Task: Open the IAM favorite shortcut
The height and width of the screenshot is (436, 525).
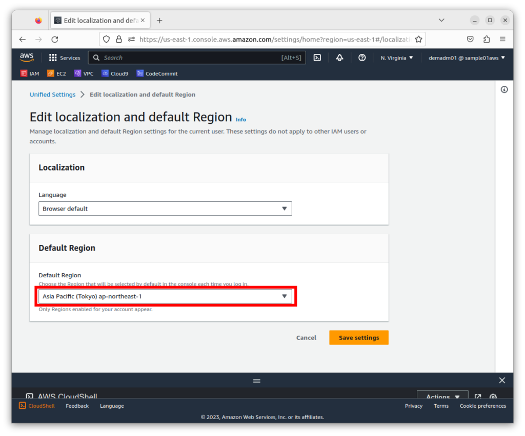Action: pyautogui.click(x=30, y=73)
